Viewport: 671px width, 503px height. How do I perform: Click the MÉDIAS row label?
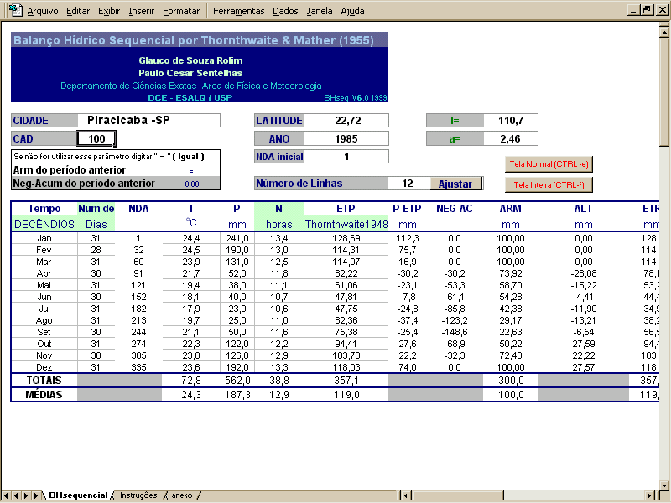pyautogui.click(x=44, y=394)
